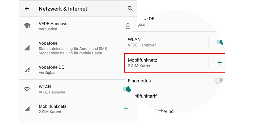Tap the Flugmodus label in the magnified view
Image resolution: width=272 pixels, height=123 pixels.
click(x=139, y=81)
